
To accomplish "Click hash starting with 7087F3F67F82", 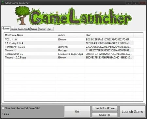I will pyautogui.click(x=109, y=54).
